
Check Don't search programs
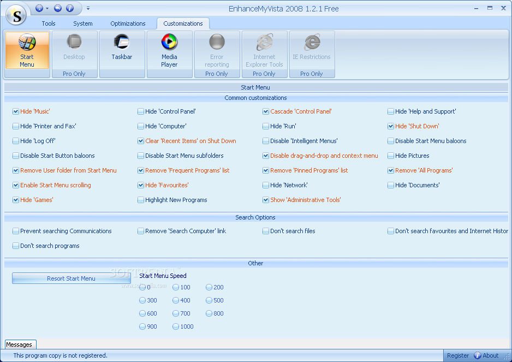pos(16,246)
